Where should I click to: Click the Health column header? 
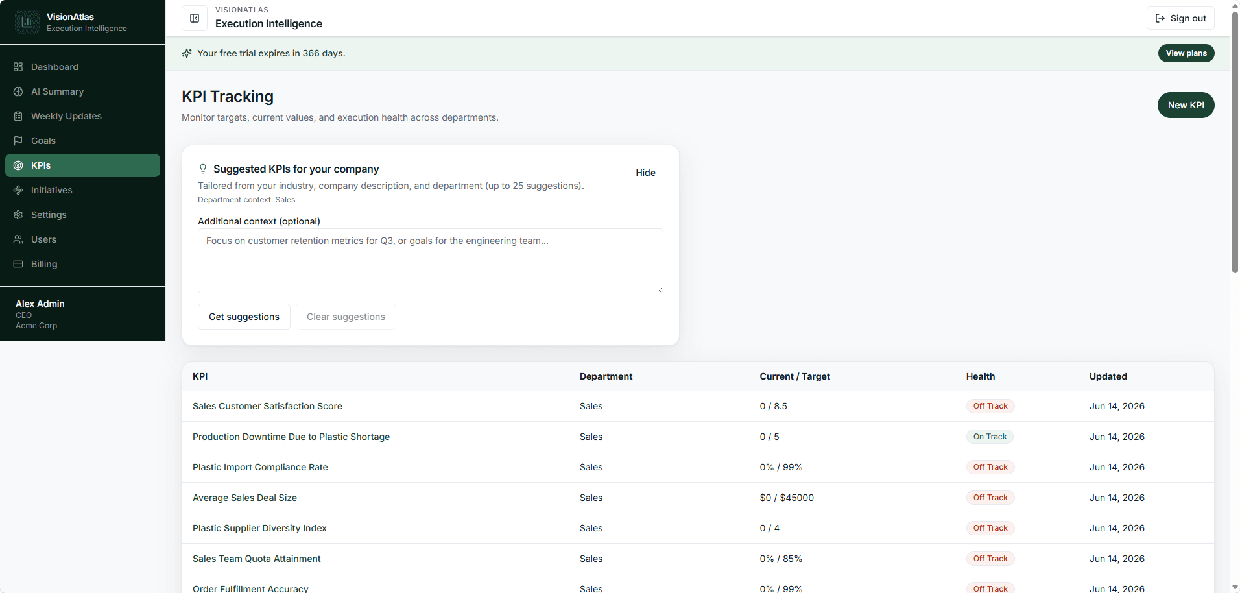click(980, 376)
